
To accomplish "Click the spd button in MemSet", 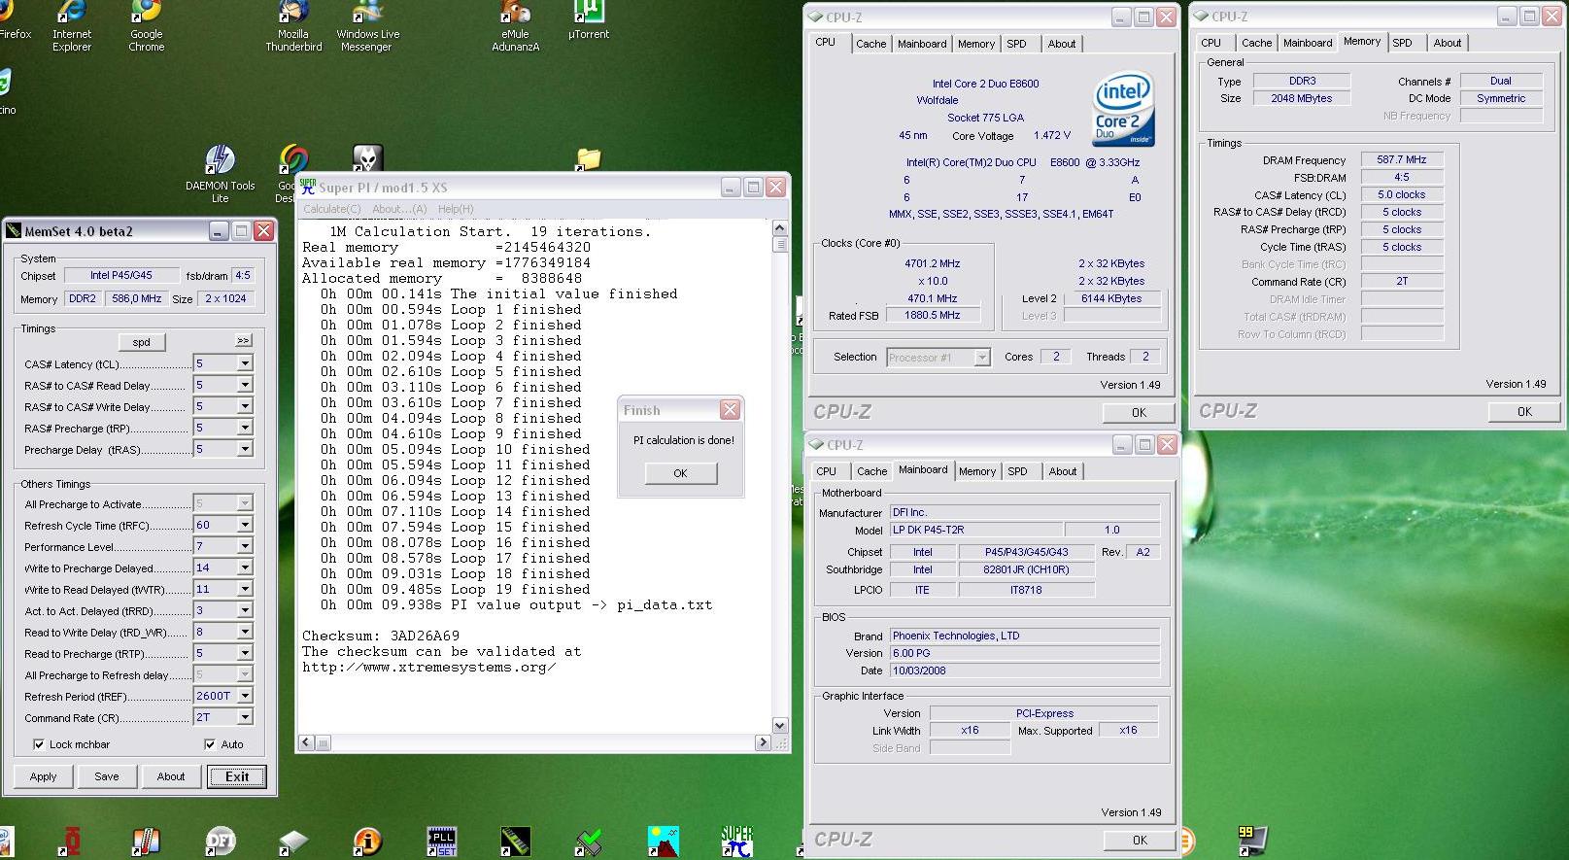I will click(x=142, y=342).
